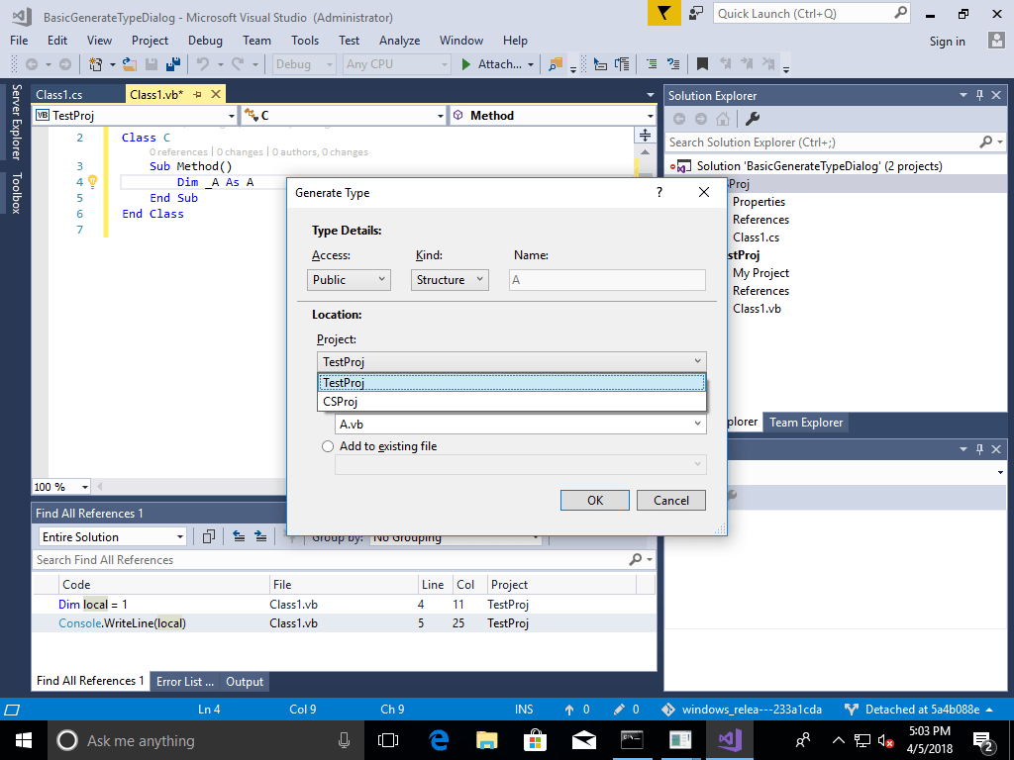Click the Detached at 5a4b088e status entry

[919, 709]
